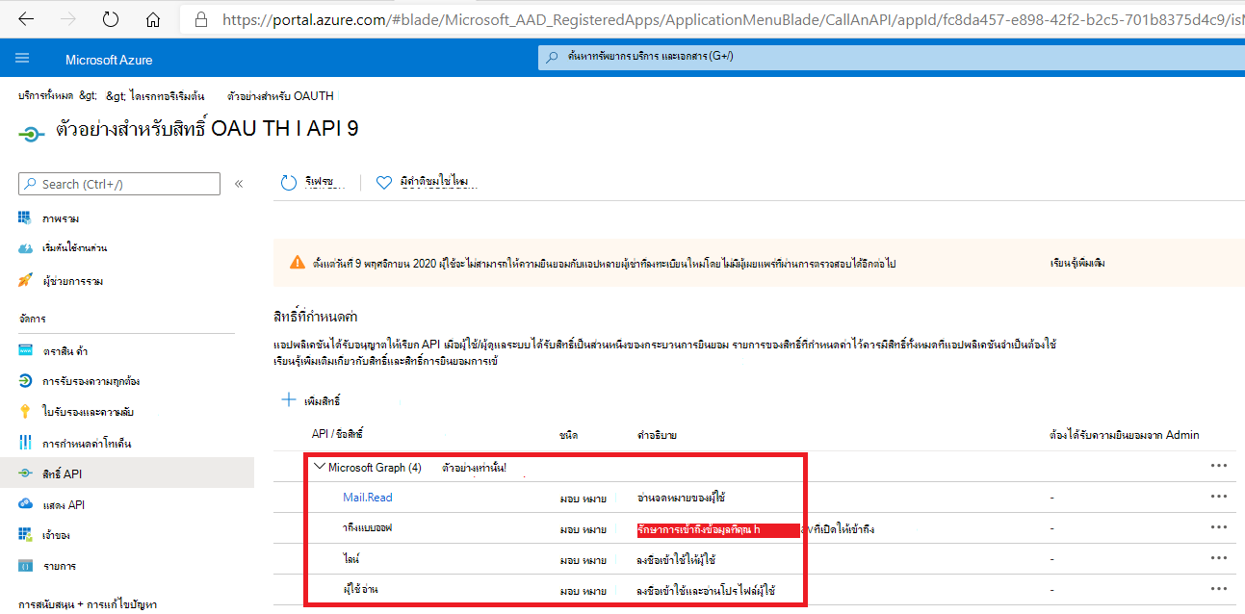Open เรียนรู้เพิ่มเติม link in warning banner
This screenshot has height=614, width=1245.
coord(1077,263)
